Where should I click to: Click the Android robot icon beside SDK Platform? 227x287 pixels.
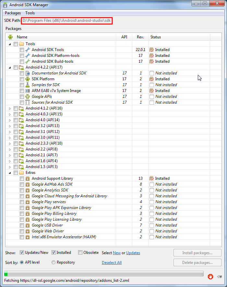click(28, 79)
